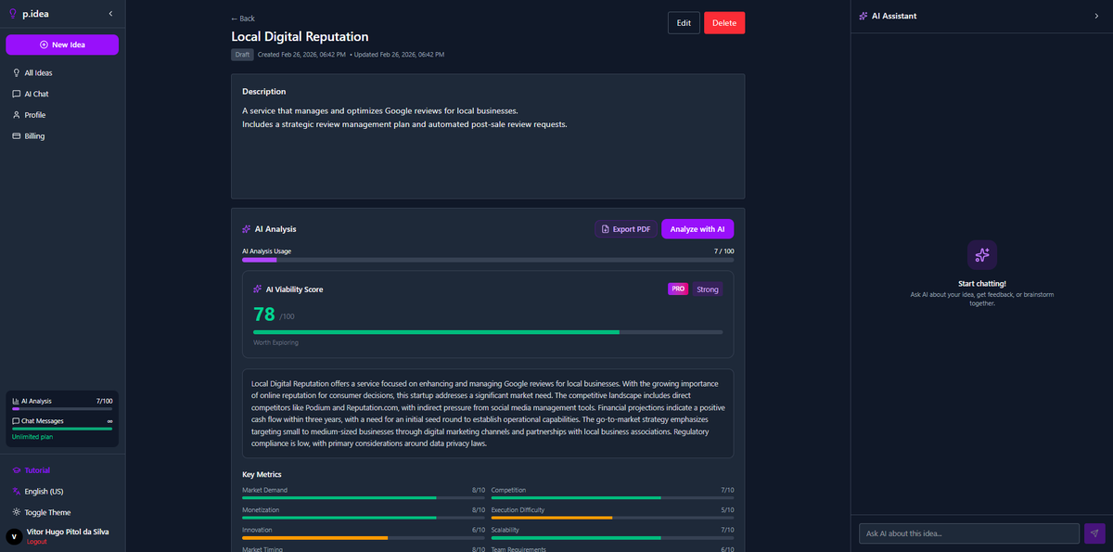Click the Export PDF document icon
Viewport: 1113px width, 552px height.
(606, 229)
